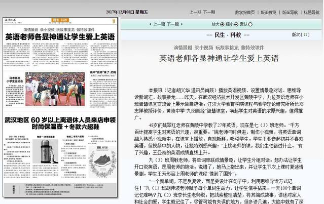Click the 民生·科教 section heading
This screenshot has height=204, width=324.
[228, 35]
